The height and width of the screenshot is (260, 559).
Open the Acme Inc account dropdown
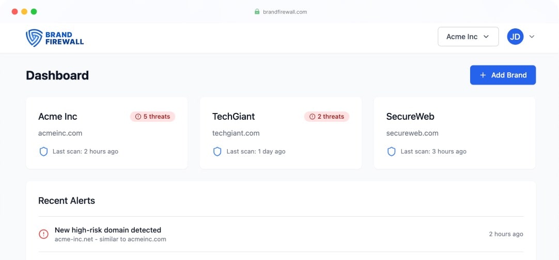[x=468, y=37]
